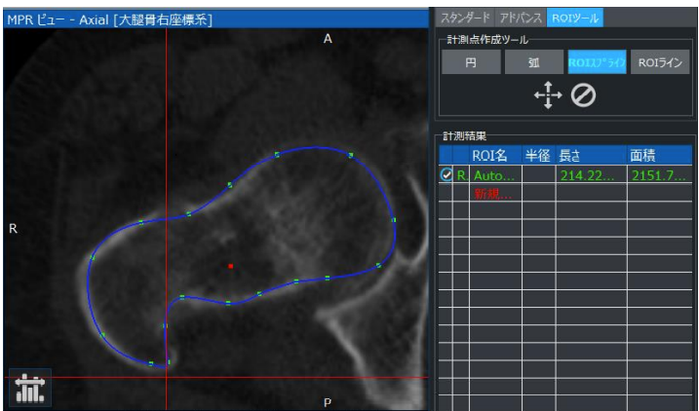Select the Auto... ROI name cell
The image size is (699, 411).
(495, 175)
